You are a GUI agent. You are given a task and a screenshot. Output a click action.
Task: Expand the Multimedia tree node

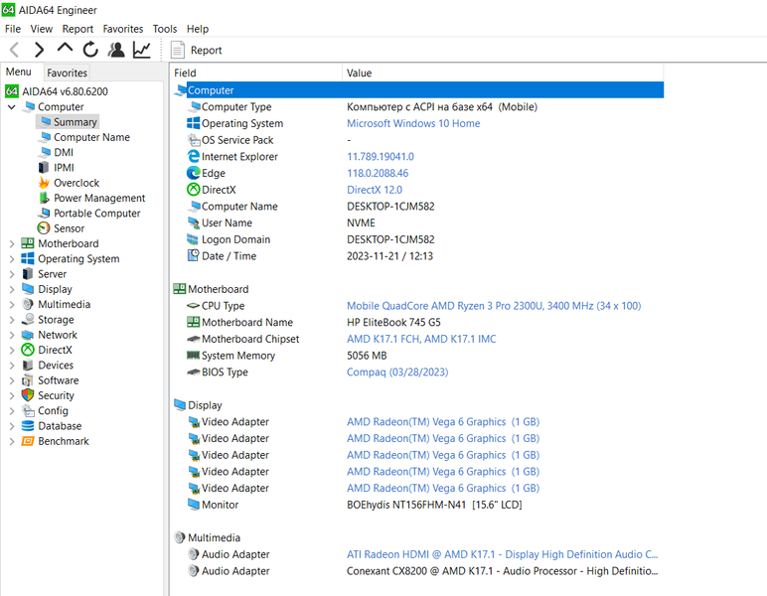12,304
